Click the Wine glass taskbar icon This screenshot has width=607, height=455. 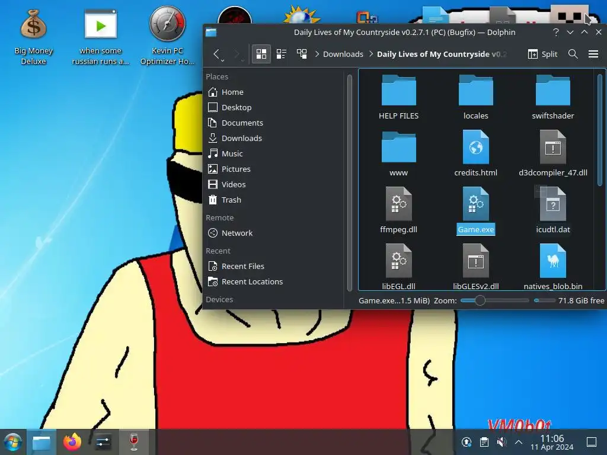pyautogui.click(x=134, y=442)
